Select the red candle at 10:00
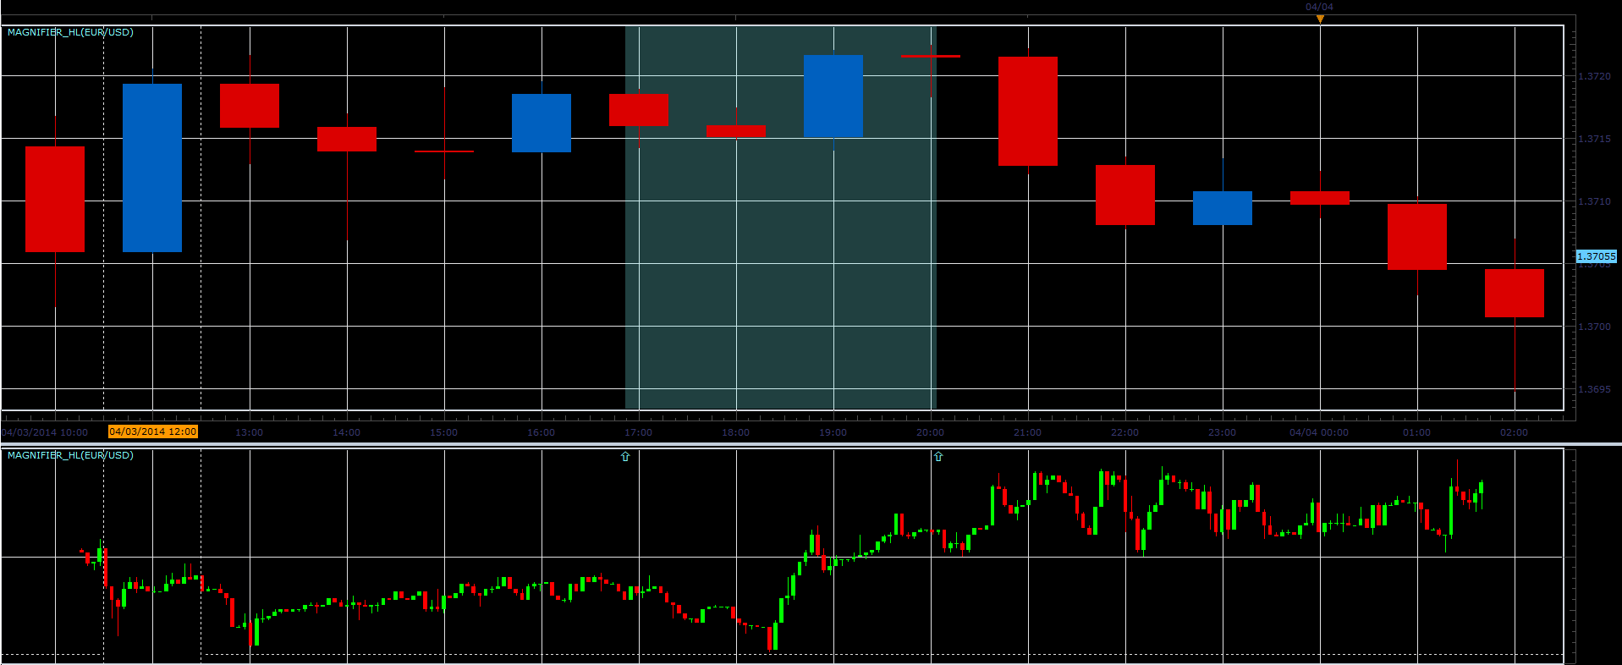 click(x=55, y=199)
